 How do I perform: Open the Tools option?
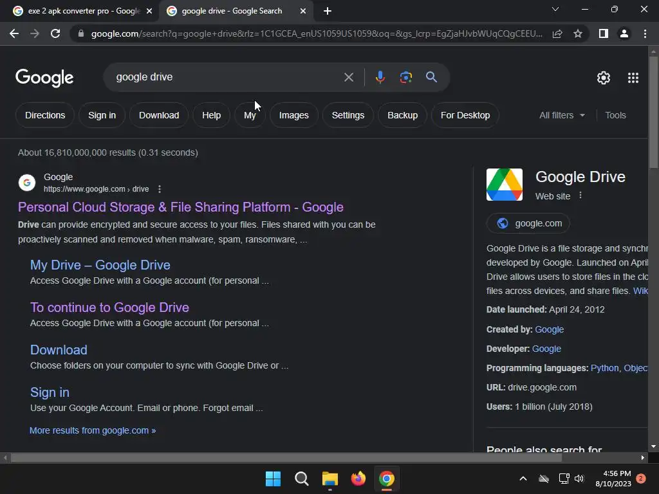(615, 115)
